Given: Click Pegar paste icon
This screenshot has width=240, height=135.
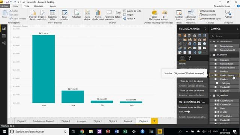Looking at the screenshot, I should (4, 14).
